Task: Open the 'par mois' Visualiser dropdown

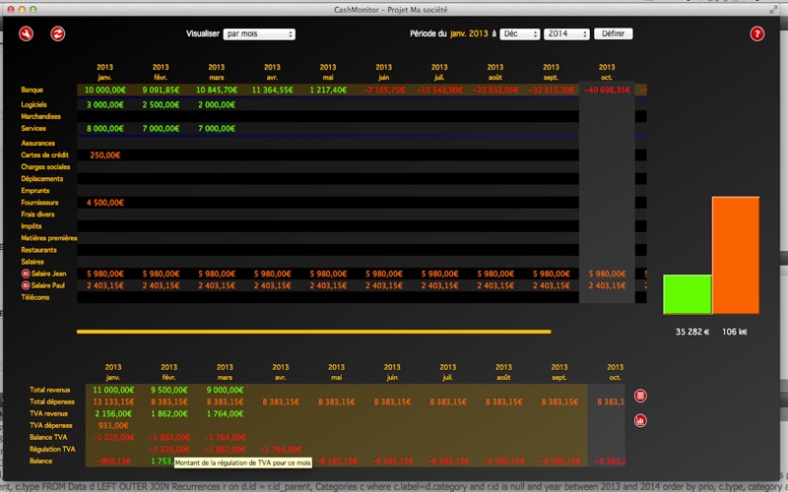Action: coord(259,34)
